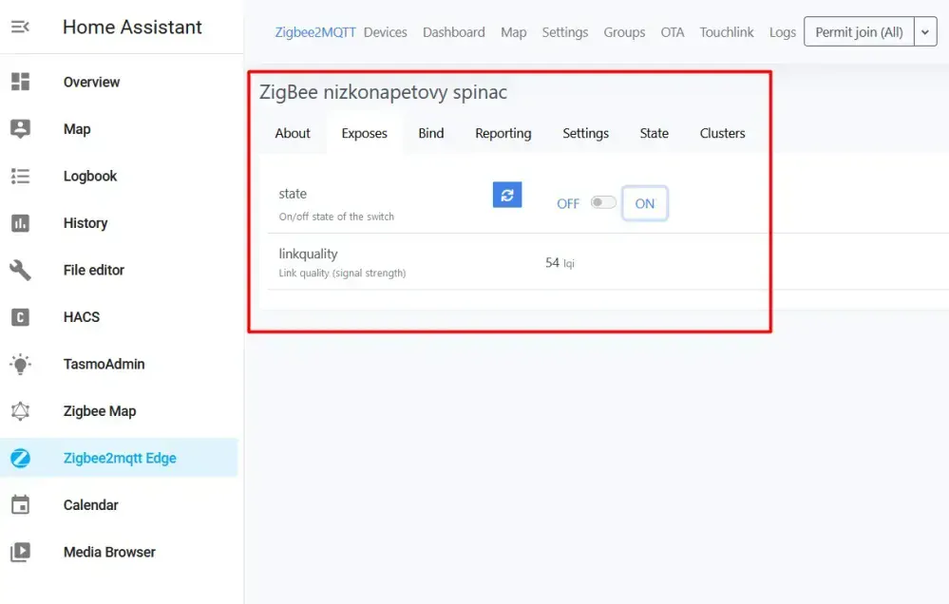The width and height of the screenshot is (949, 604).
Task: Select Overview label in the sidebar
Action: (x=91, y=82)
